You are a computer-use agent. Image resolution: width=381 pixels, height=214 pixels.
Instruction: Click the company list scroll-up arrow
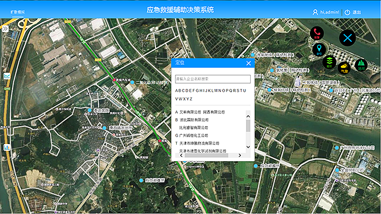point(248,116)
